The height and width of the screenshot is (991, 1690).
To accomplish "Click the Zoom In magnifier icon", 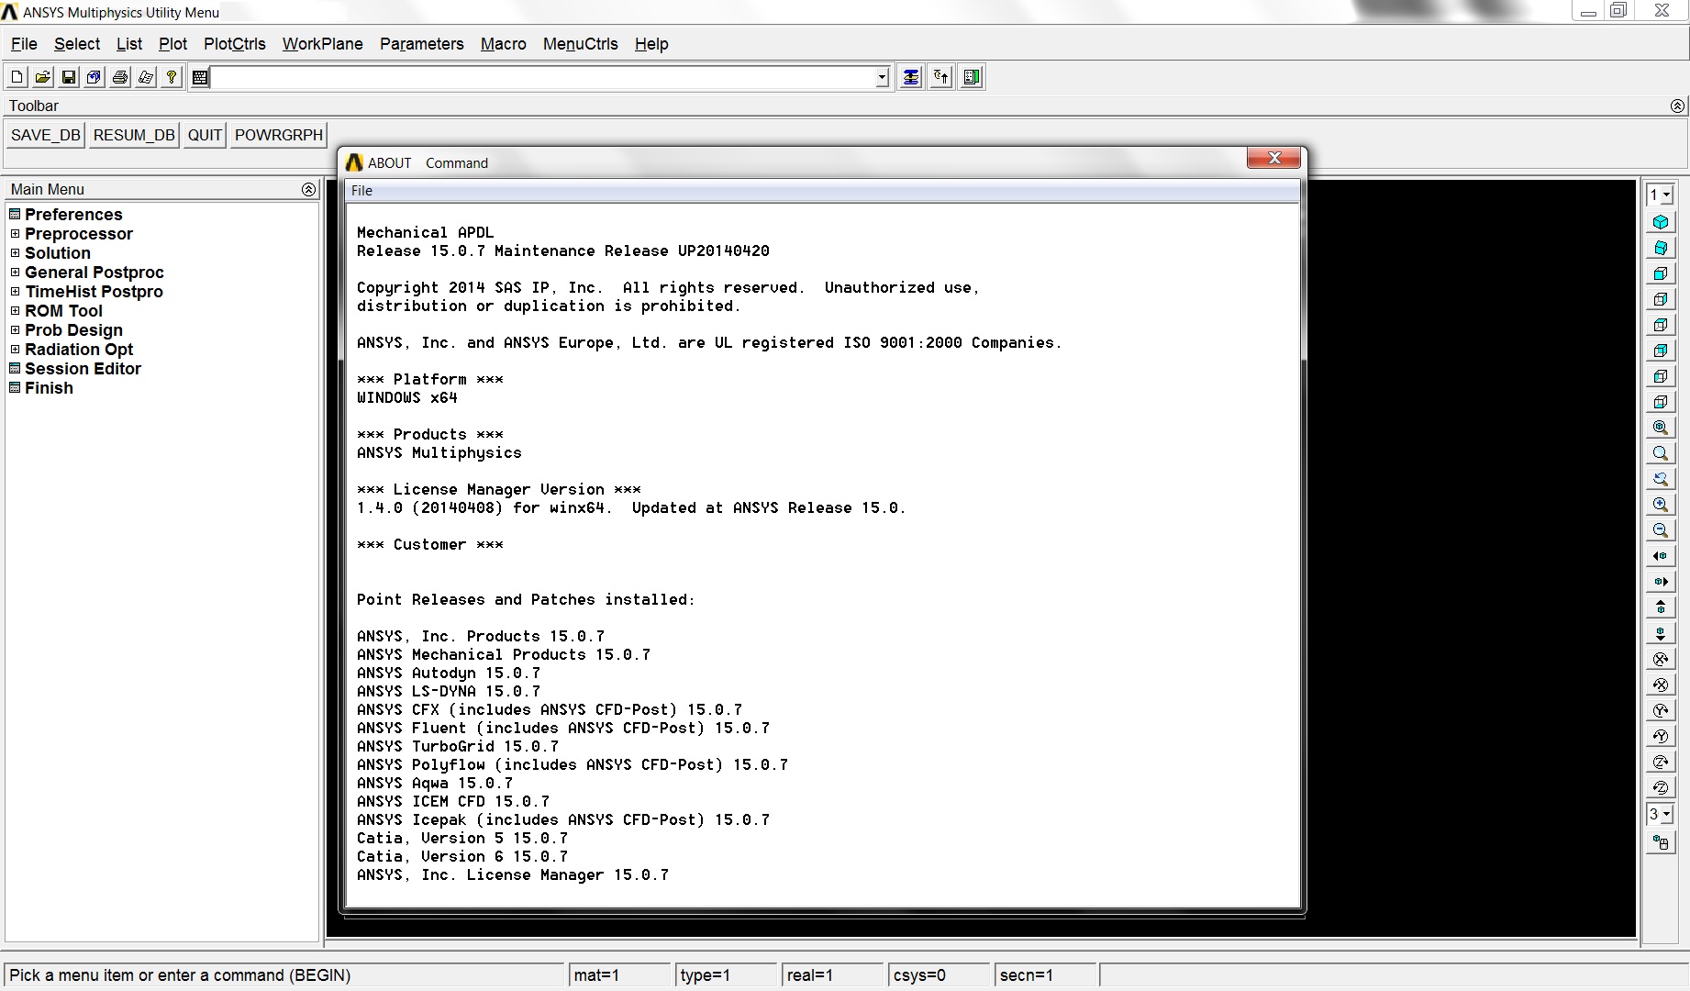I will coord(1660,505).
